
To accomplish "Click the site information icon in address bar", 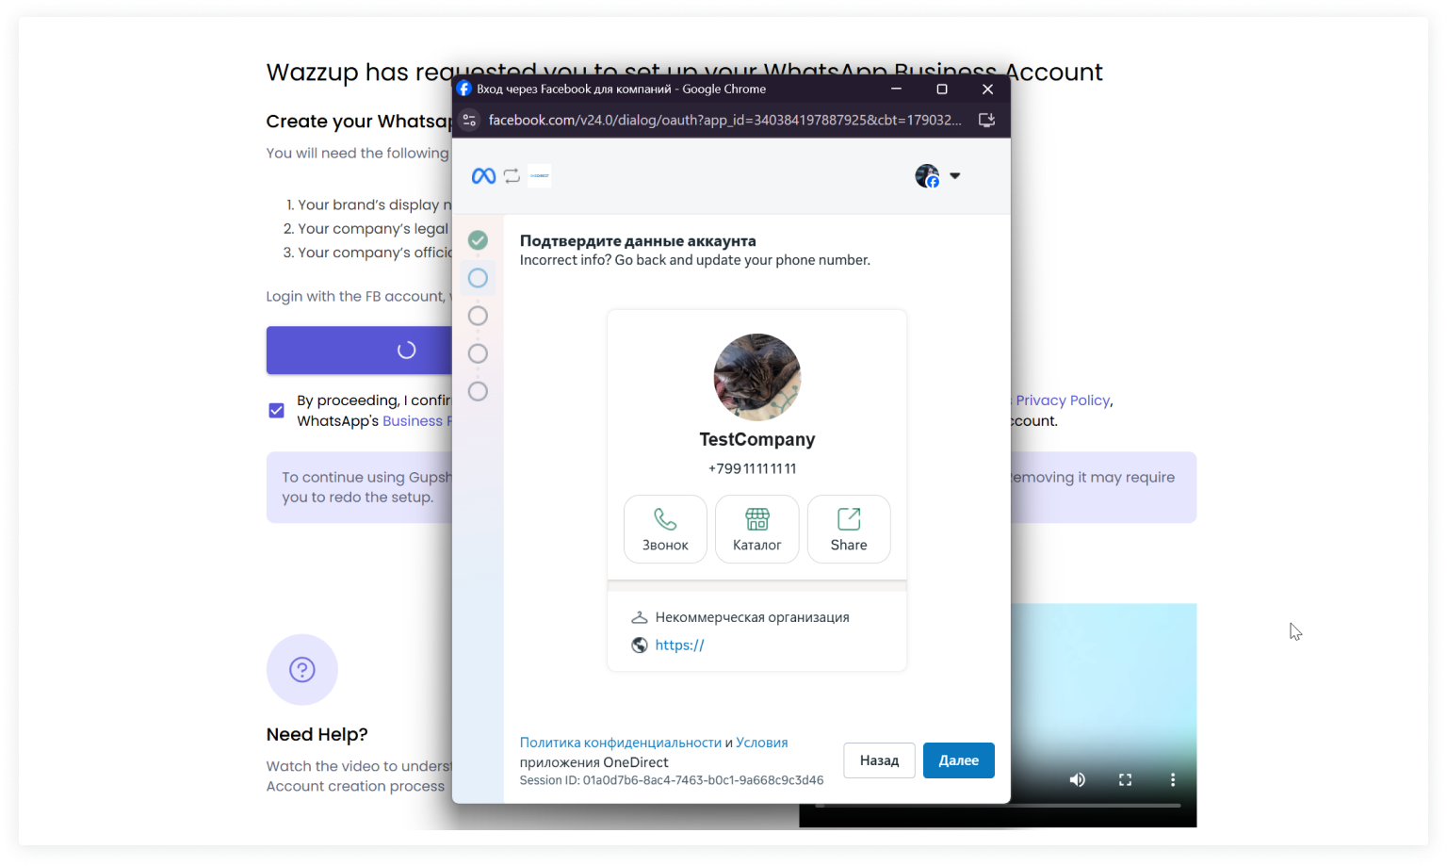I will 469,120.
